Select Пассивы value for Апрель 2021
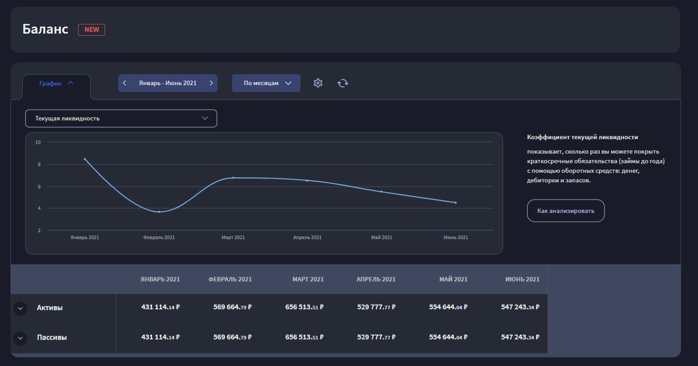 376,337
